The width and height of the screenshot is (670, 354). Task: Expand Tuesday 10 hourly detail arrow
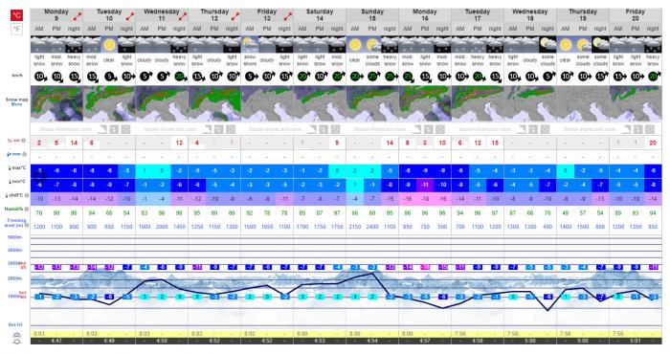coord(130,16)
